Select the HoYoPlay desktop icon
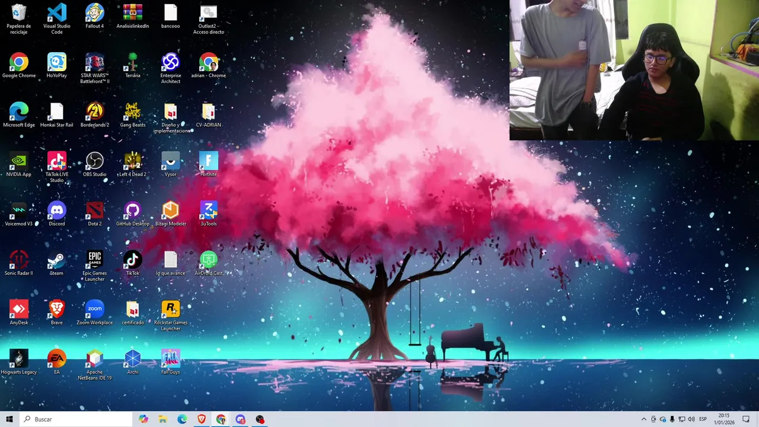 click(56, 62)
